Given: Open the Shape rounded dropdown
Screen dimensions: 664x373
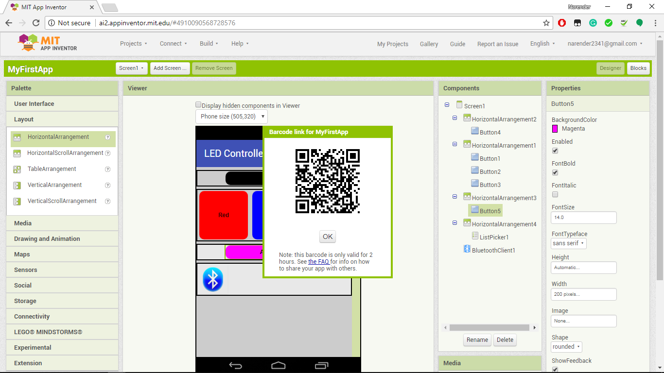Looking at the screenshot, I should pyautogui.click(x=567, y=347).
